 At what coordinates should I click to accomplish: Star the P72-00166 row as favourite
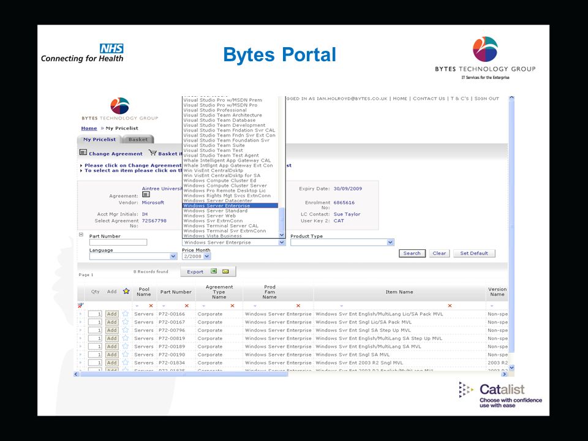(x=126, y=314)
